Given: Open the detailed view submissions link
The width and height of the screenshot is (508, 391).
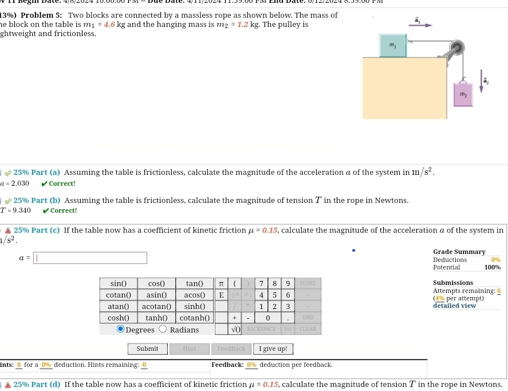Looking at the screenshot, I should (x=454, y=305).
